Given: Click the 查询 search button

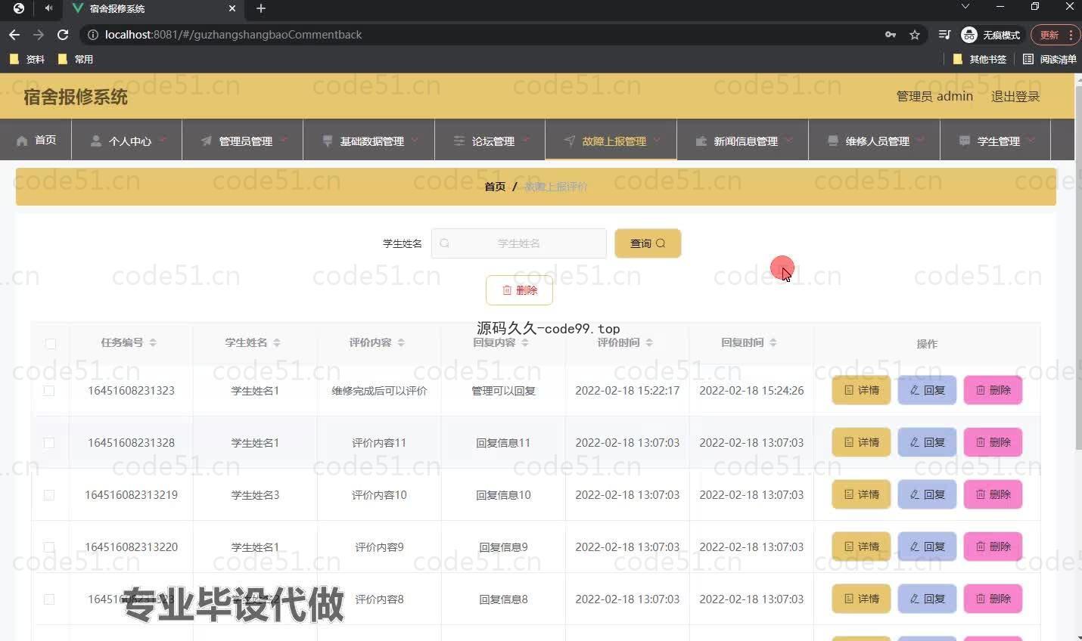Looking at the screenshot, I should point(648,243).
